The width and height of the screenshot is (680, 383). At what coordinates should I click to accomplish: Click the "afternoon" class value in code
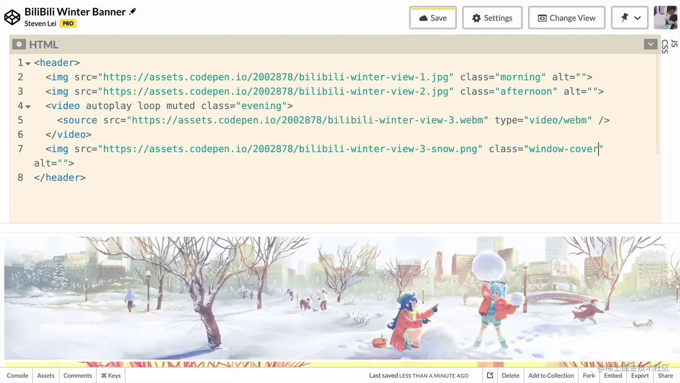coord(526,91)
